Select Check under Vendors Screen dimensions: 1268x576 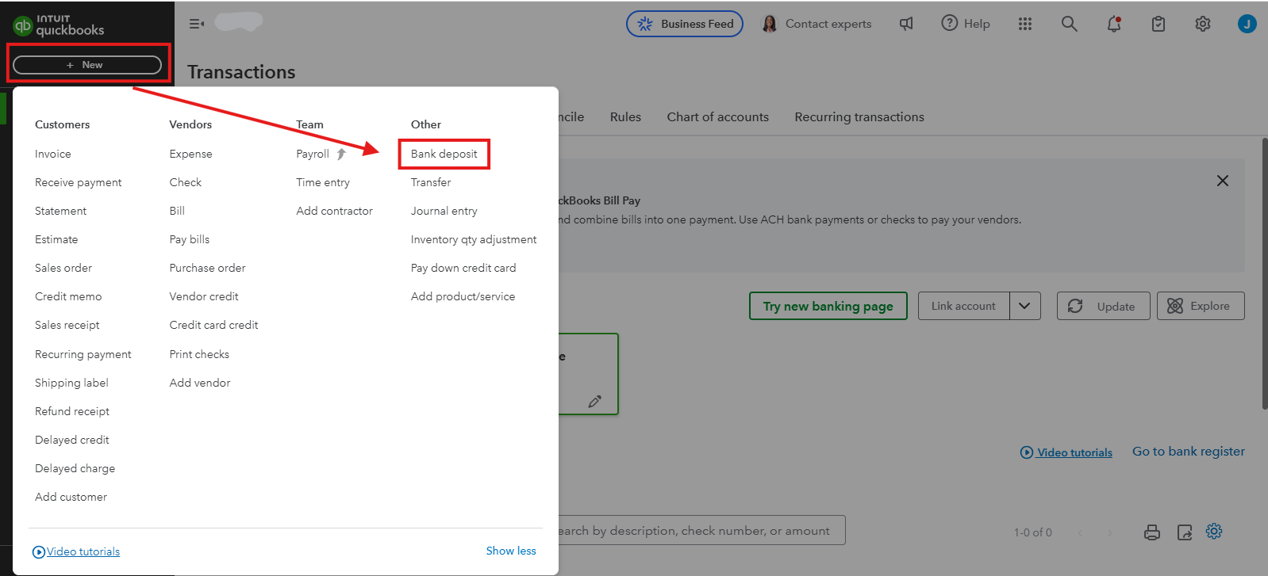(186, 182)
